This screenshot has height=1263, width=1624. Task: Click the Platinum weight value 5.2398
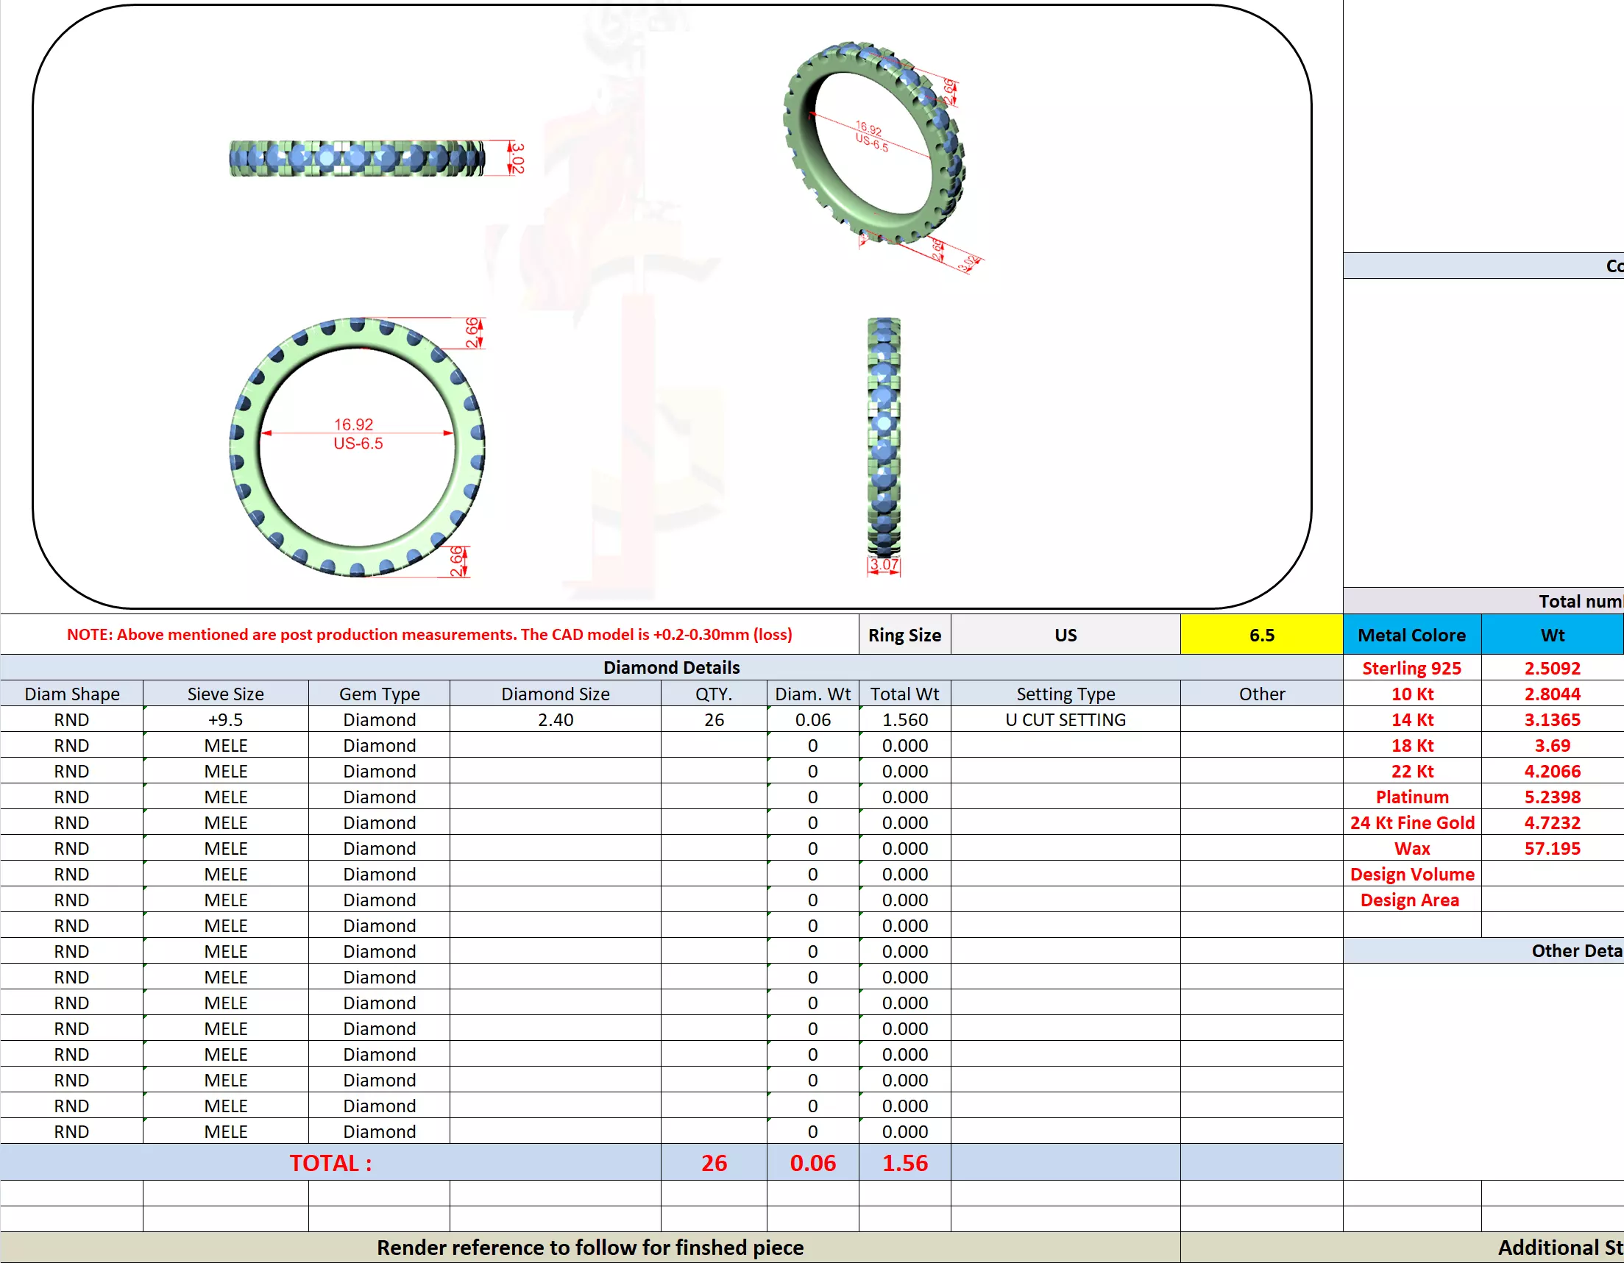coord(1552,797)
